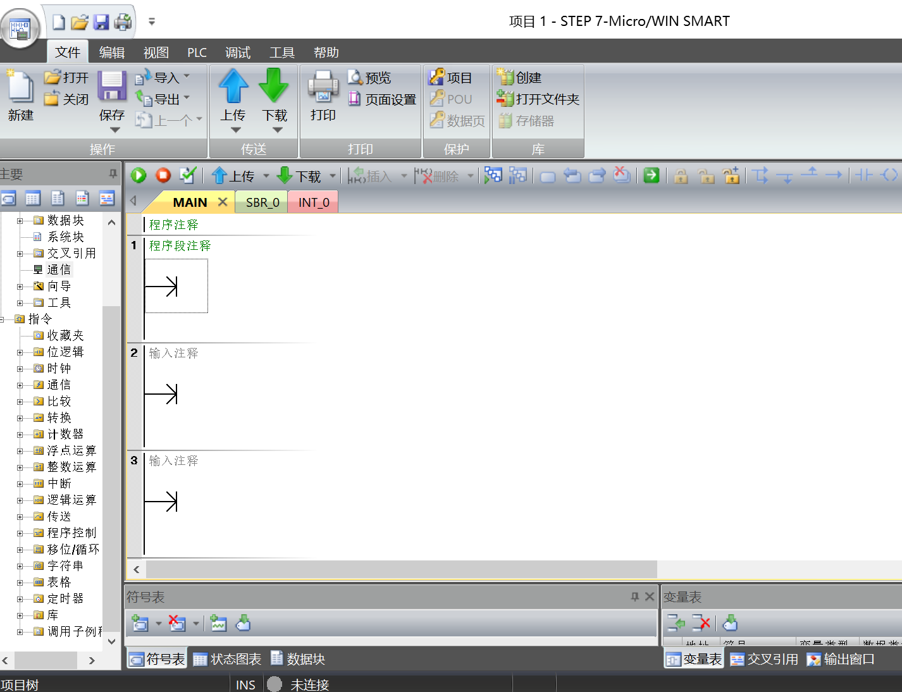Expand the 数据块 tree node
The image size is (902, 692).
pos(20,221)
